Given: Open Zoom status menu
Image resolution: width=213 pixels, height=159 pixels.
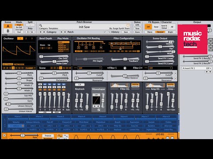Looking at the screenshot, I should click(x=137, y=32).
